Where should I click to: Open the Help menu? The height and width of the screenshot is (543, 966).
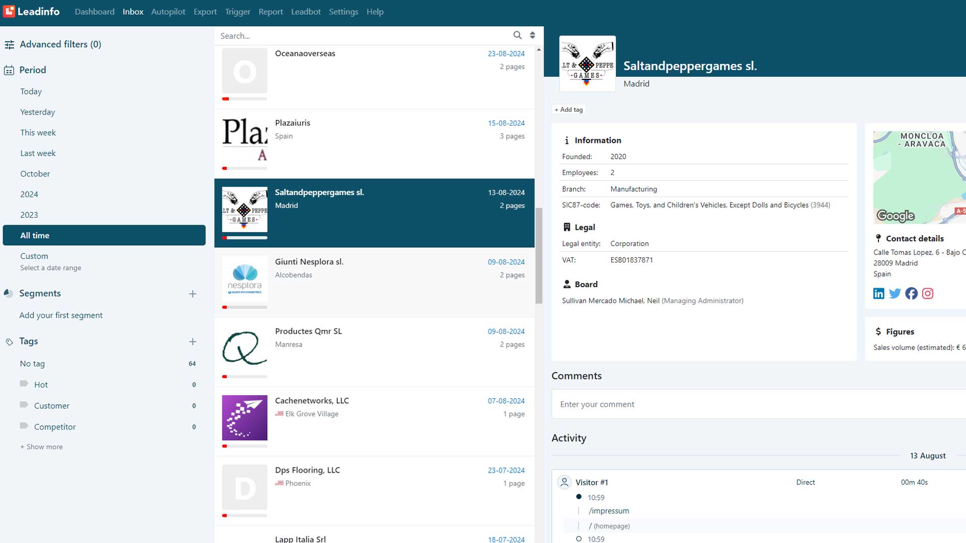[x=375, y=12]
